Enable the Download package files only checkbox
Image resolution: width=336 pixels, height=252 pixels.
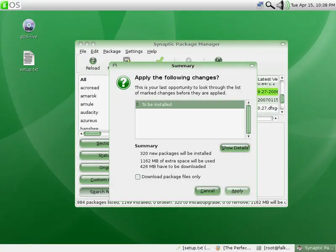[x=138, y=177]
